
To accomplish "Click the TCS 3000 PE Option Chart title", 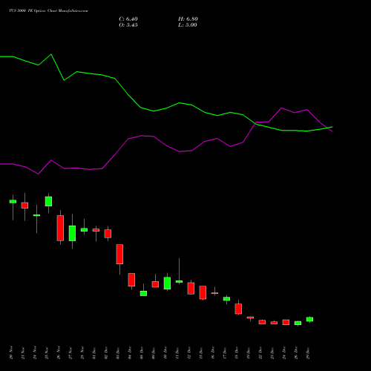I will pos(48,11).
